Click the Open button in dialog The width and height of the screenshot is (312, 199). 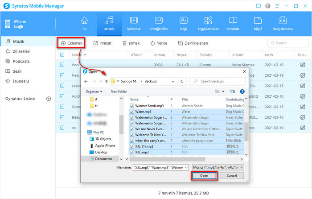204,176
